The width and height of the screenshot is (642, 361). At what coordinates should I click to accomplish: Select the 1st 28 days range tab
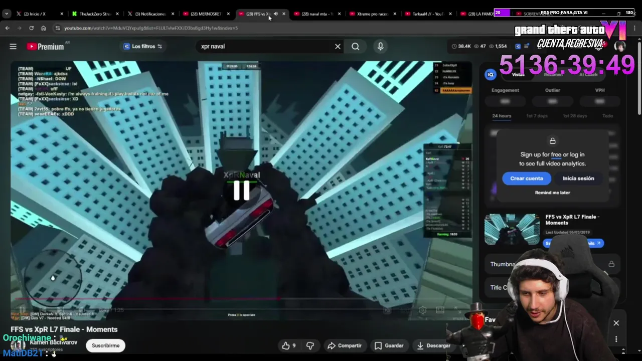(x=575, y=116)
